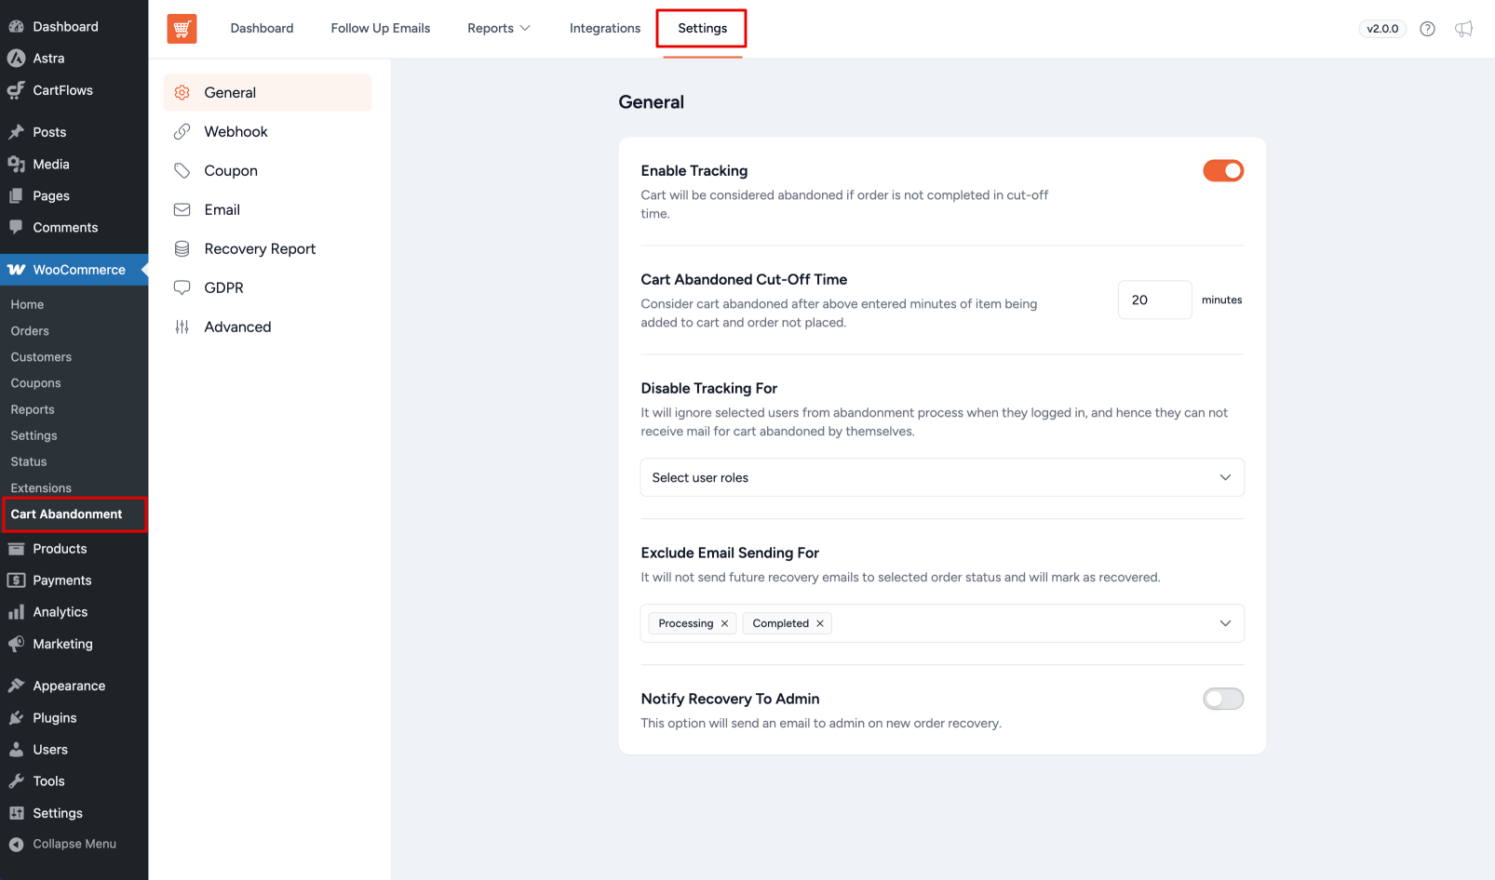This screenshot has width=1495, height=880.
Task: Click the Appearance paintbrush icon
Action: [x=16, y=686]
